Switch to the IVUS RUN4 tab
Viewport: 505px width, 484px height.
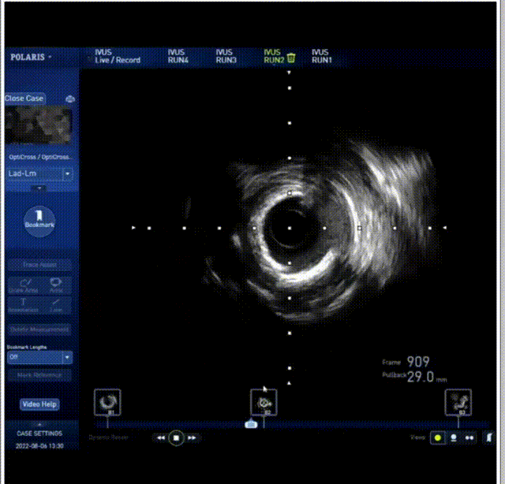178,56
